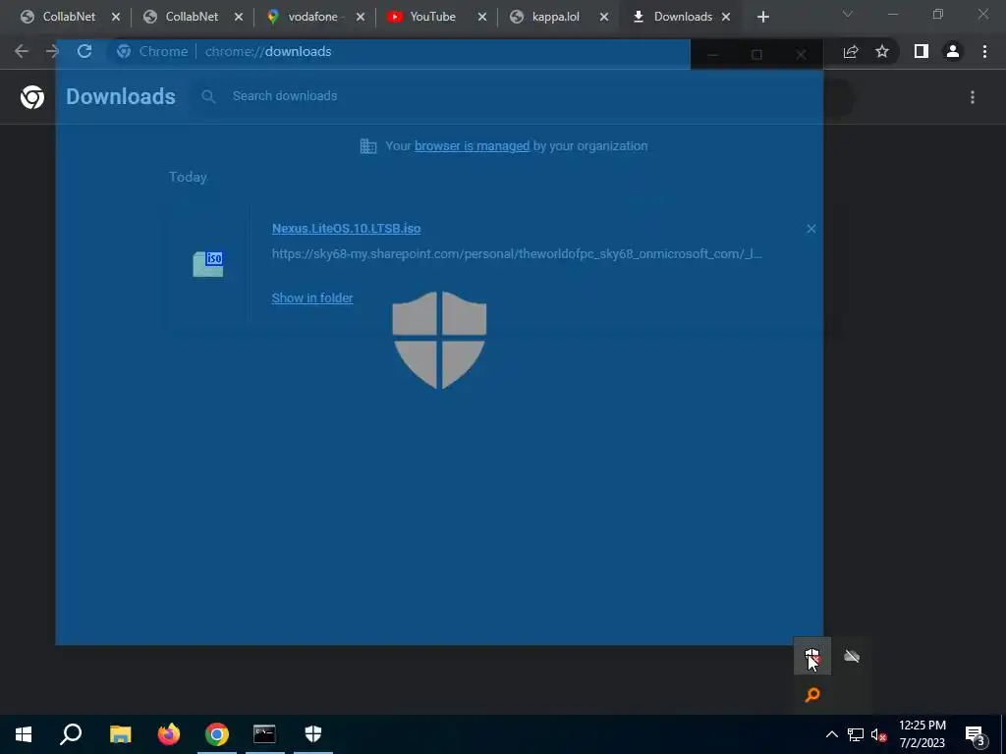The width and height of the screenshot is (1006, 754).
Task: Click the muted volume tray icon
Action: point(878,734)
